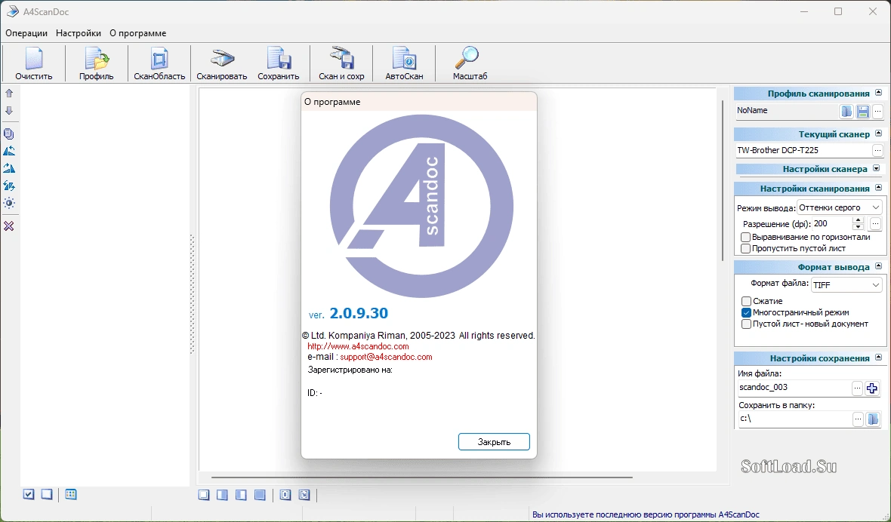Tick Пустой лист - новый документ
This screenshot has width=891, height=522.
click(x=747, y=324)
